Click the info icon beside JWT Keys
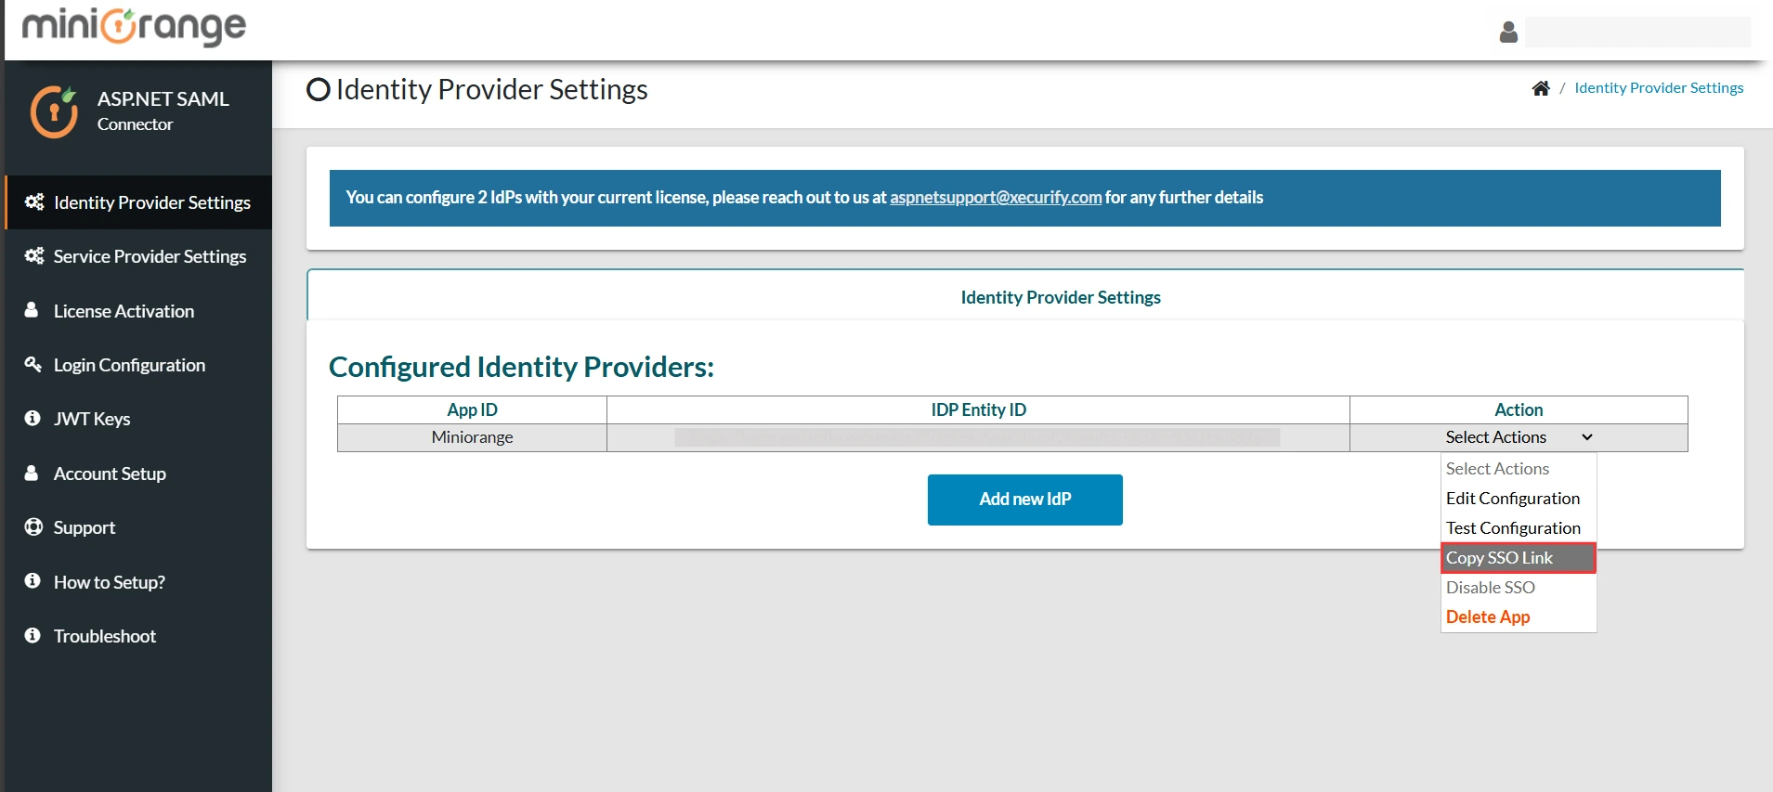This screenshot has height=792, width=1773. 33,419
